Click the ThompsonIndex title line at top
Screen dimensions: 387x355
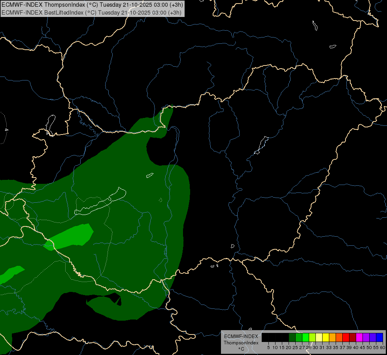click(x=93, y=5)
